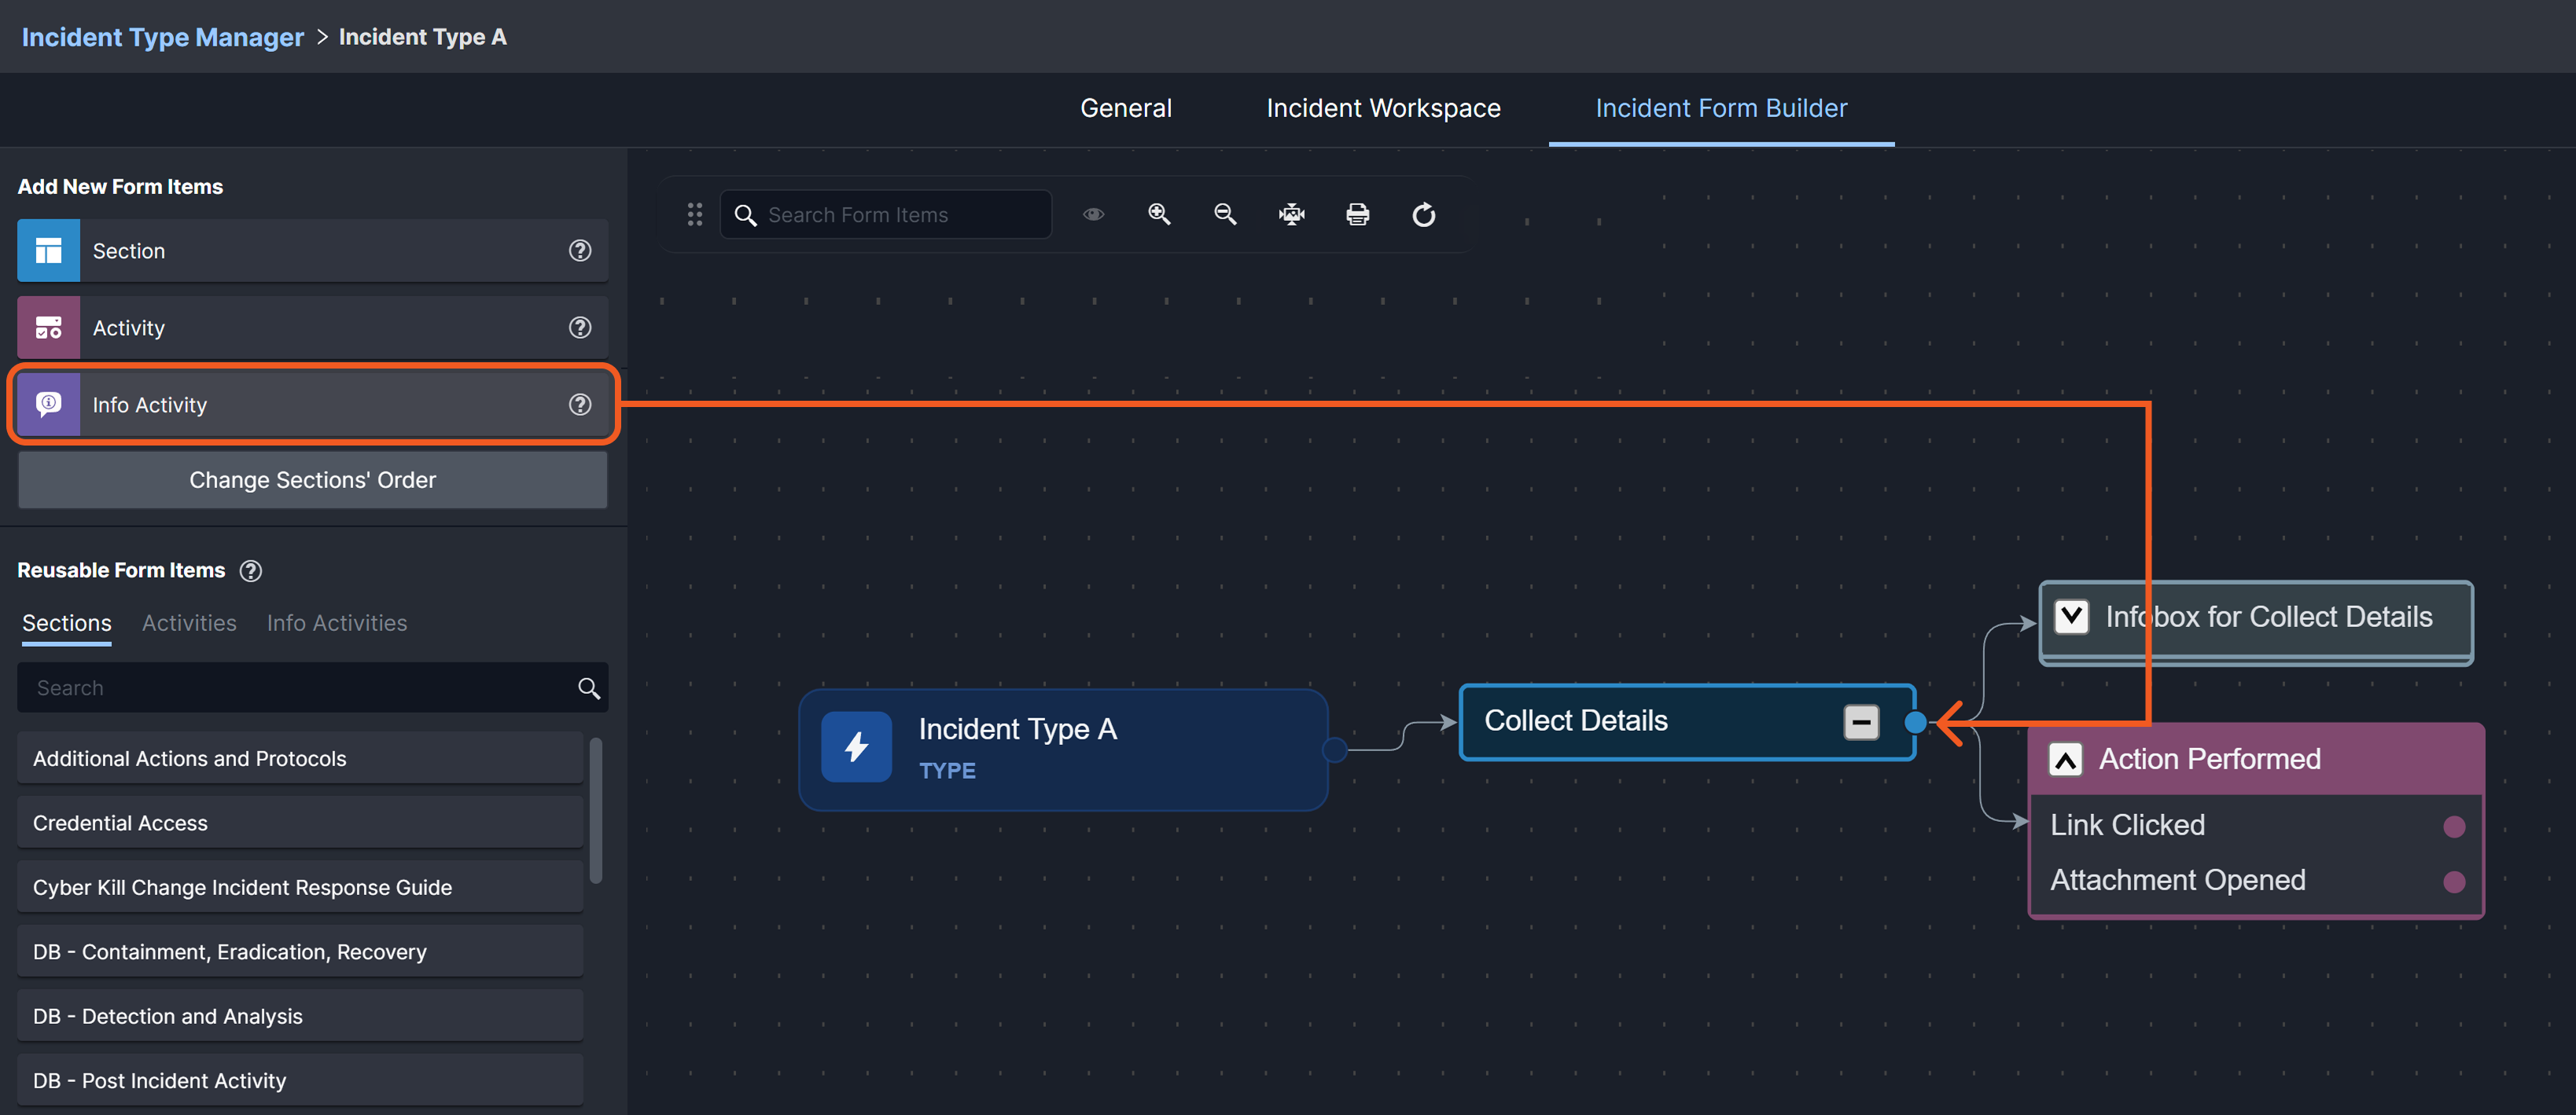Image resolution: width=2576 pixels, height=1115 pixels.
Task: Go to Incident Type Manager breadcrumb link
Action: click(163, 37)
